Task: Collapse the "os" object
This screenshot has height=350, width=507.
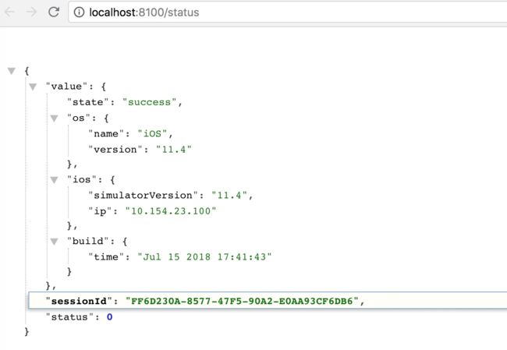Action: point(54,118)
